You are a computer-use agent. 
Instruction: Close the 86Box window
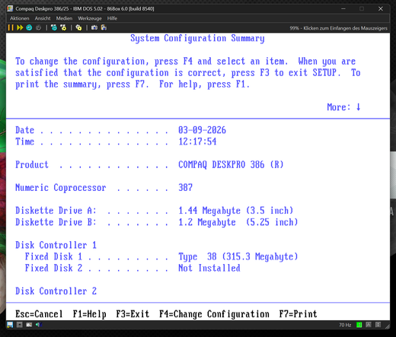(x=381, y=9)
